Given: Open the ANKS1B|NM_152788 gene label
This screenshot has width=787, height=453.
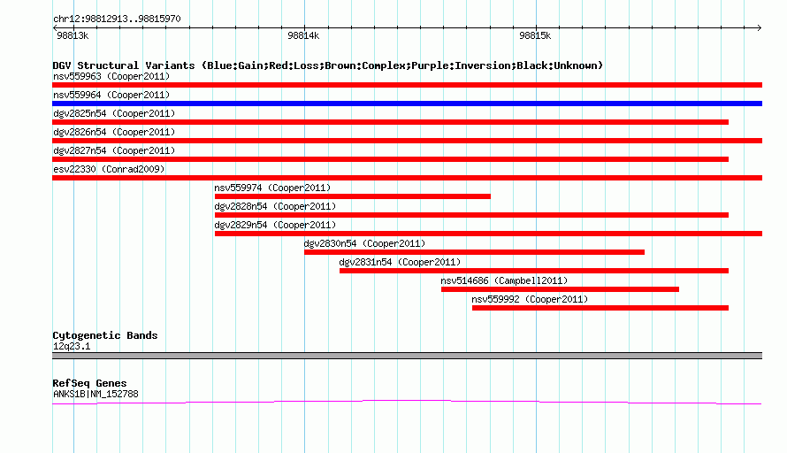Looking at the screenshot, I should tap(96, 395).
